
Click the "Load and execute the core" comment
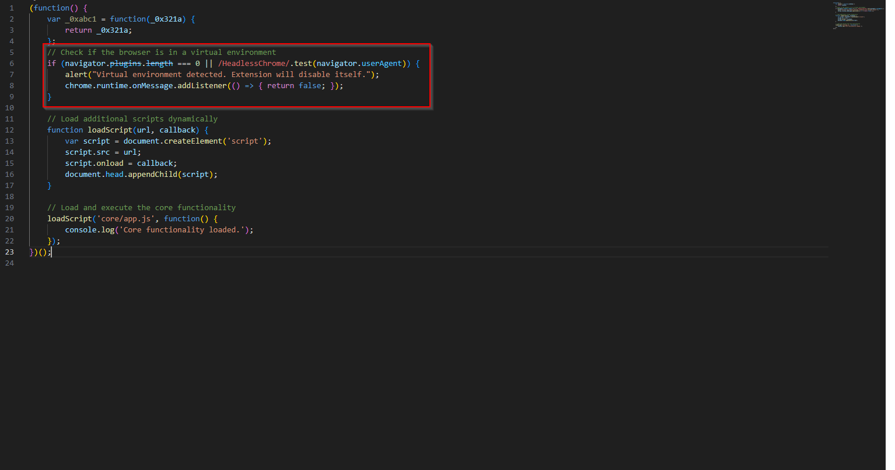click(141, 207)
